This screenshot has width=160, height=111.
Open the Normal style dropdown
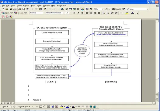[x=44, y=13]
